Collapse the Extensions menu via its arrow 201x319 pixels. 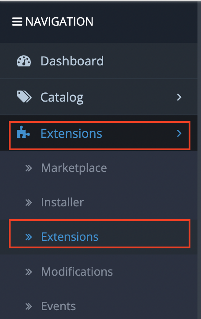[x=179, y=133]
